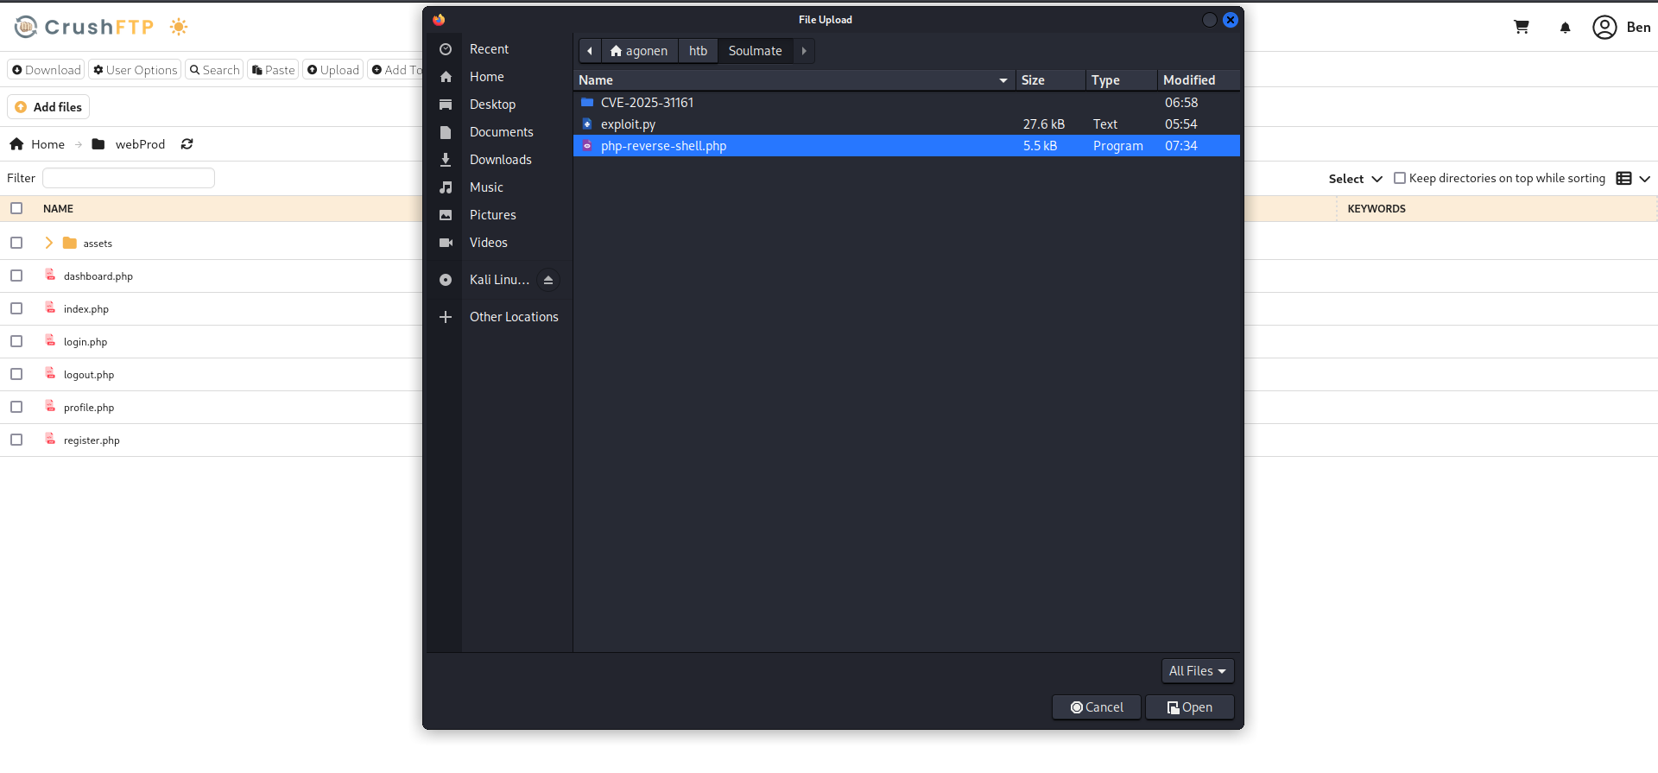The height and width of the screenshot is (773, 1658).
Task: Open the notifications bell
Action: click(1565, 28)
